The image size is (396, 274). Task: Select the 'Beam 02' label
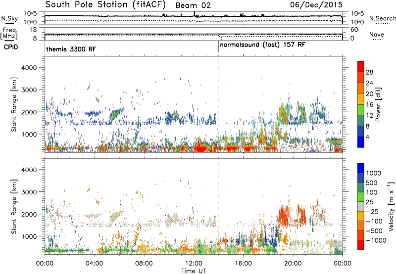pyautogui.click(x=193, y=5)
